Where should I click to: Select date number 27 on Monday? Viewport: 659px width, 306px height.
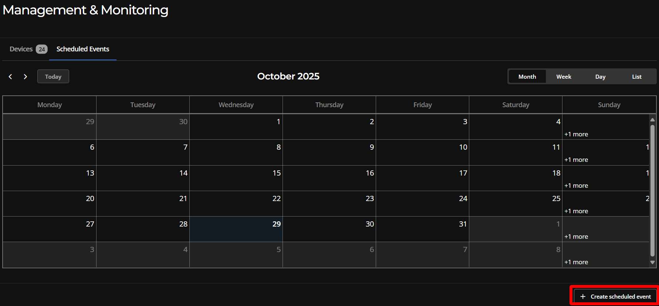click(x=90, y=224)
